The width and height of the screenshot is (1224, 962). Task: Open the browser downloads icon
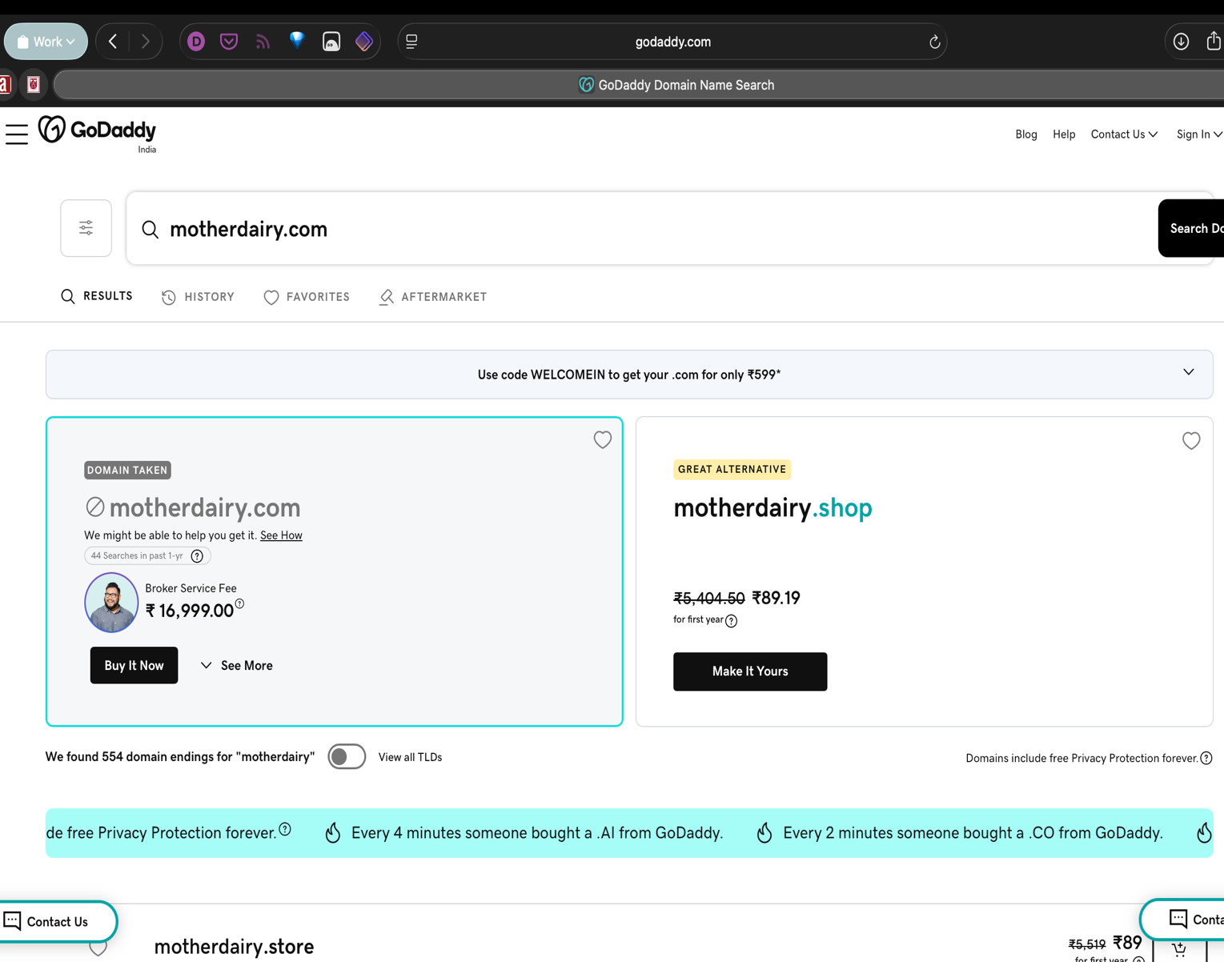tap(1181, 42)
